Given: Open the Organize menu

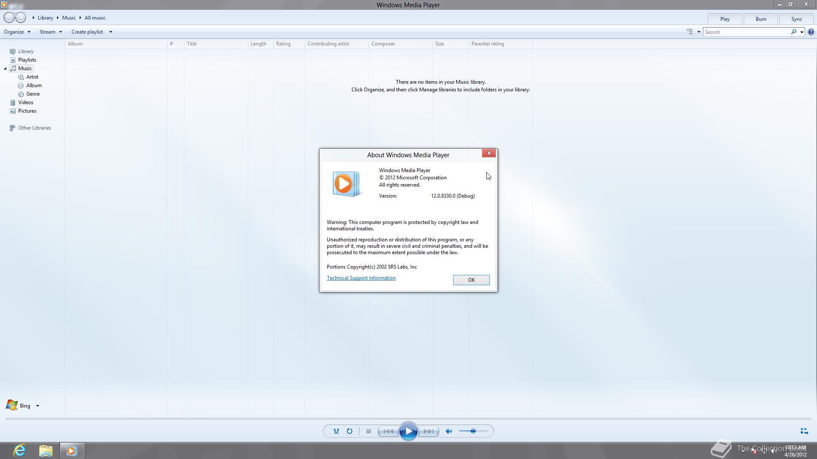Looking at the screenshot, I should [x=17, y=32].
